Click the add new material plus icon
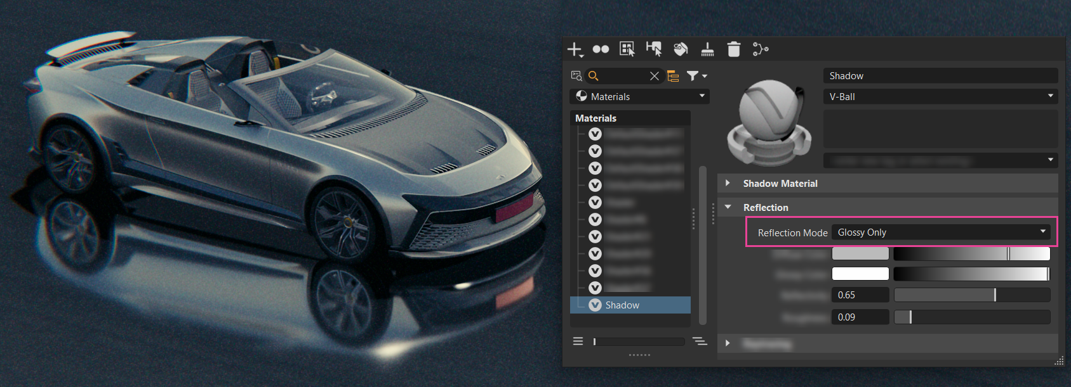1071x387 pixels. coord(575,49)
